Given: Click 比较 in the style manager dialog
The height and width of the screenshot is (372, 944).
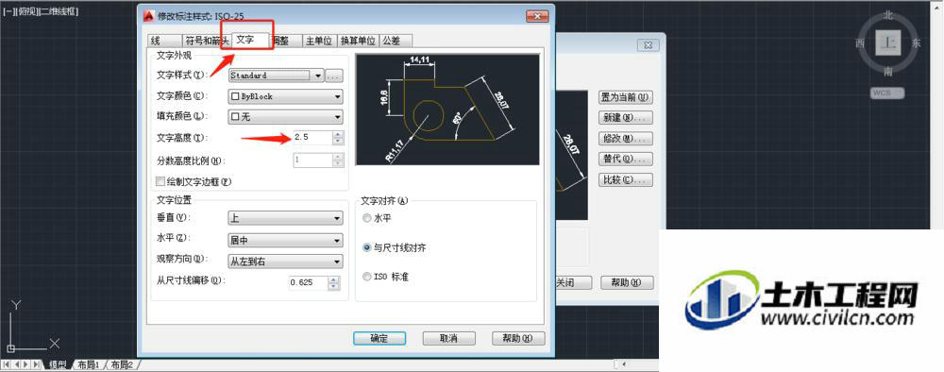Looking at the screenshot, I should click(x=626, y=180).
